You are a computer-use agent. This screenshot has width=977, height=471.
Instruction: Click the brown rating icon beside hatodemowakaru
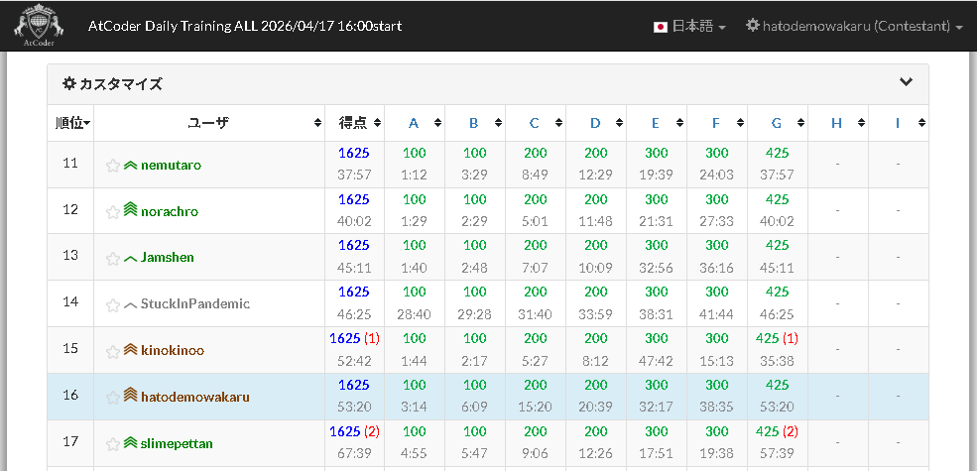[x=131, y=395]
